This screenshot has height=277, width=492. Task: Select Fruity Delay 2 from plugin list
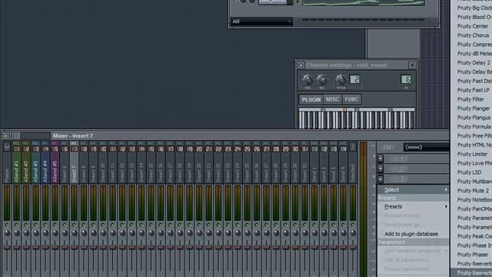[x=474, y=63]
